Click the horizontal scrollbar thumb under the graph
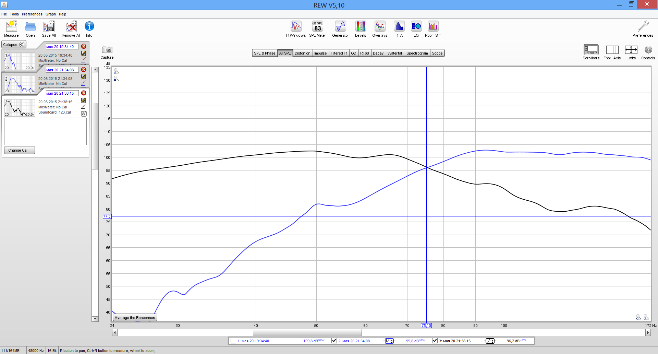This screenshot has width=658, height=354. tap(307, 332)
